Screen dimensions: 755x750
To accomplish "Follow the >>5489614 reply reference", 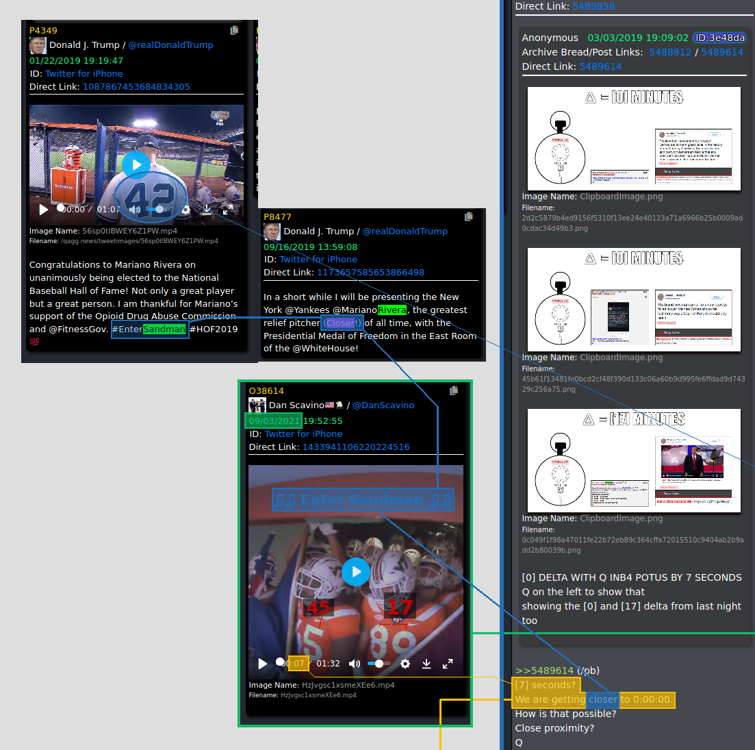I will pyautogui.click(x=544, y=671).
